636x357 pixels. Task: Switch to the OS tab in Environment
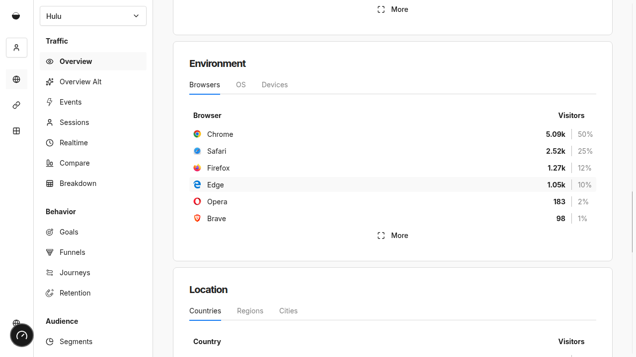coord(241,85)
